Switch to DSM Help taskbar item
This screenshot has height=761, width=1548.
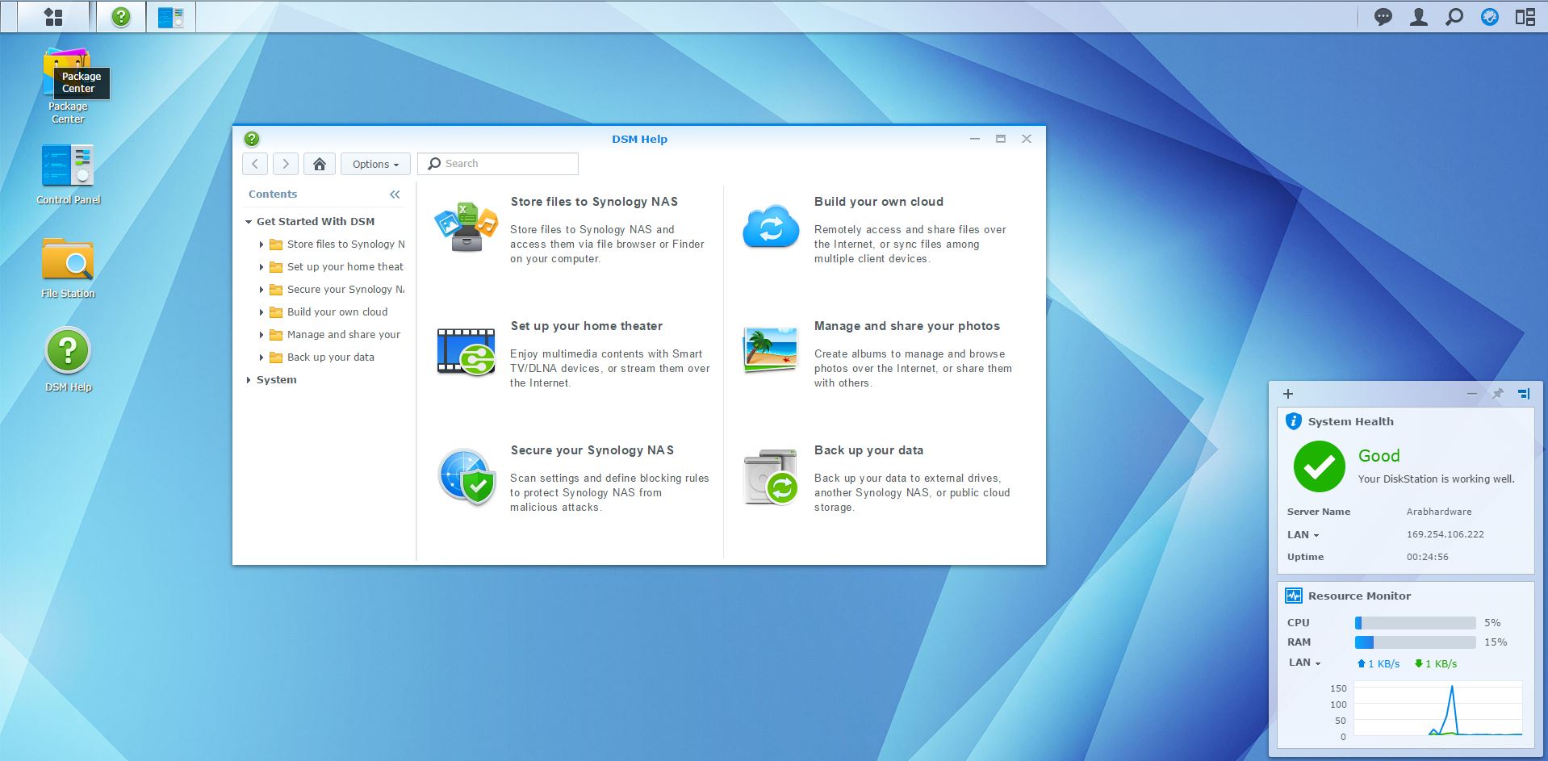121,17
